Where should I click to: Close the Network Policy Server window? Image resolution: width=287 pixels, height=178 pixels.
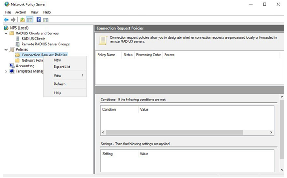click(x=278, y=4)
